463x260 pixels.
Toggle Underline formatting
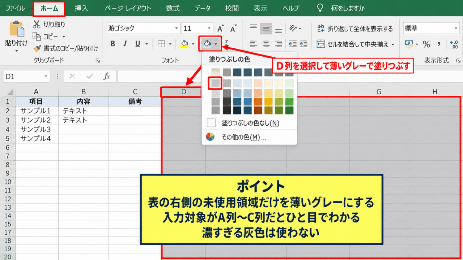coord(137,44)
